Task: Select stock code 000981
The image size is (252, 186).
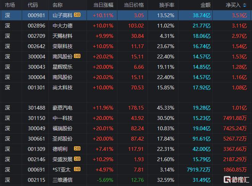Action: [x=37, y=15]
